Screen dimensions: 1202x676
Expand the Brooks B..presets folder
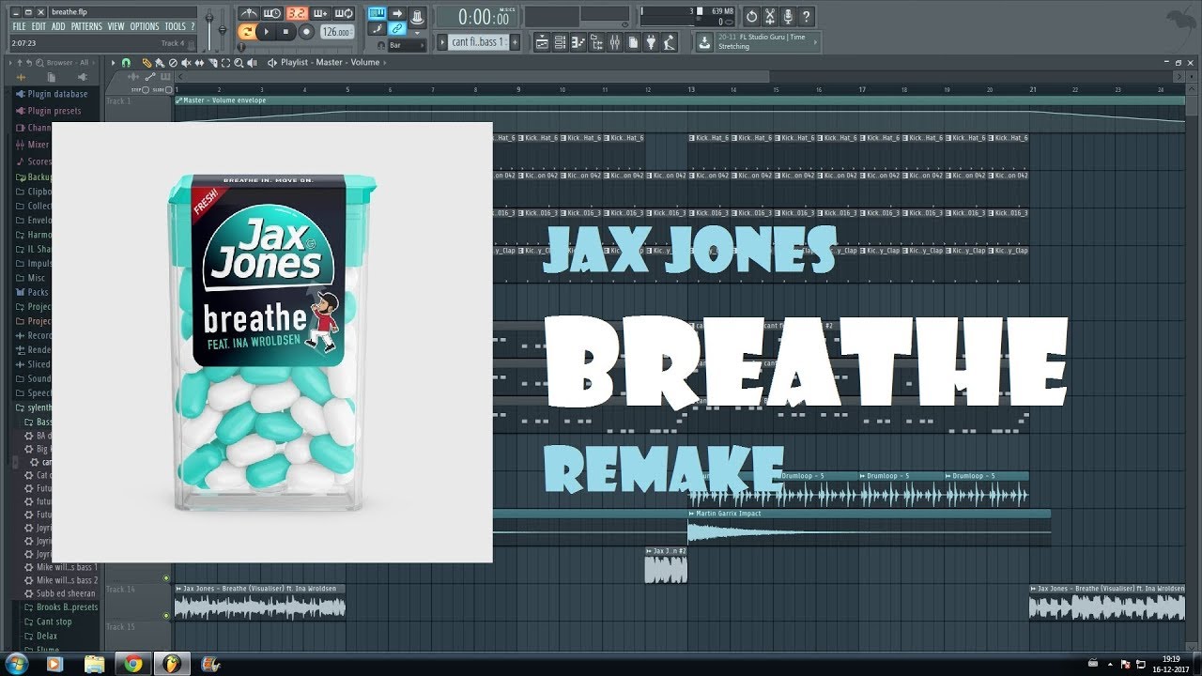60,607
